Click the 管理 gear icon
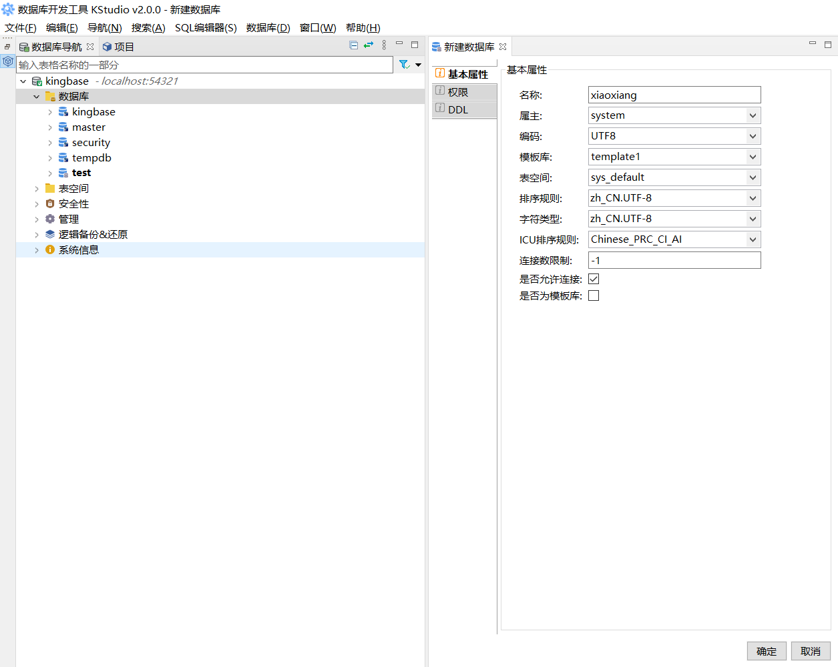Screen dimensions: 838x667 pyautogui.click(x=50, y=219)
